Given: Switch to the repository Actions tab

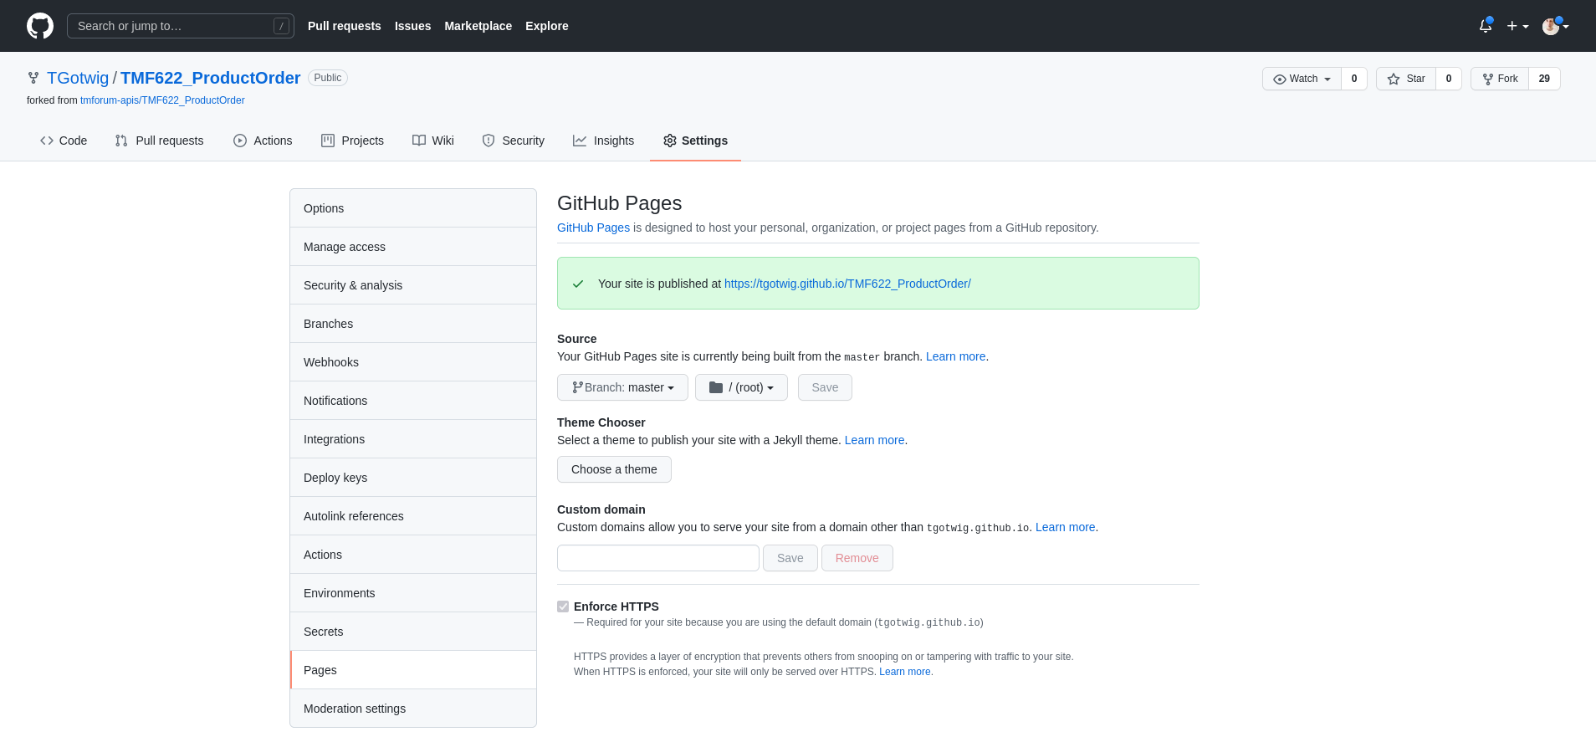Looking at the screenshot, I should coord(263,141).
